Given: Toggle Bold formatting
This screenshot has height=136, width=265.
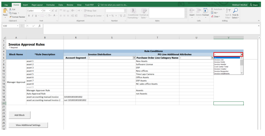Looking at the screenshot, I should point(29,16).
